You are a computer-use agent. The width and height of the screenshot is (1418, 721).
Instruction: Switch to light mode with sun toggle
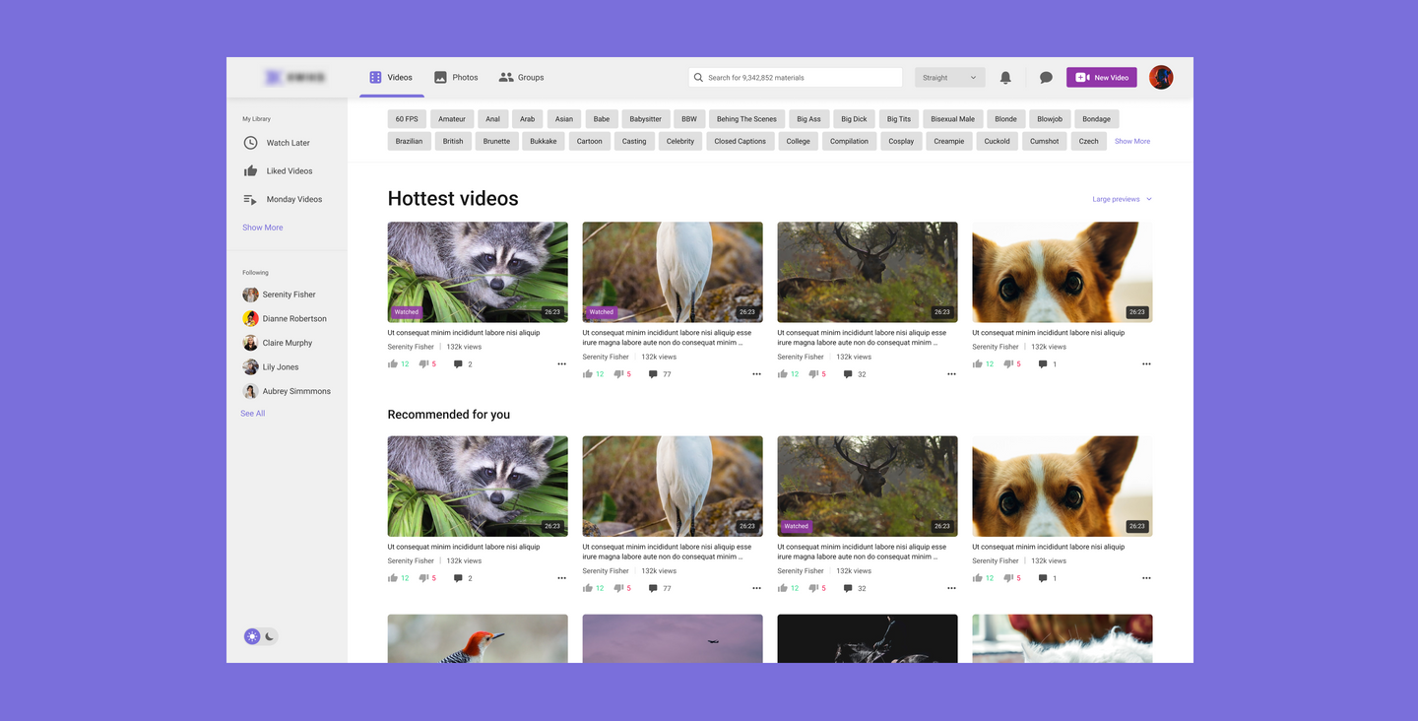coord(253,636)
